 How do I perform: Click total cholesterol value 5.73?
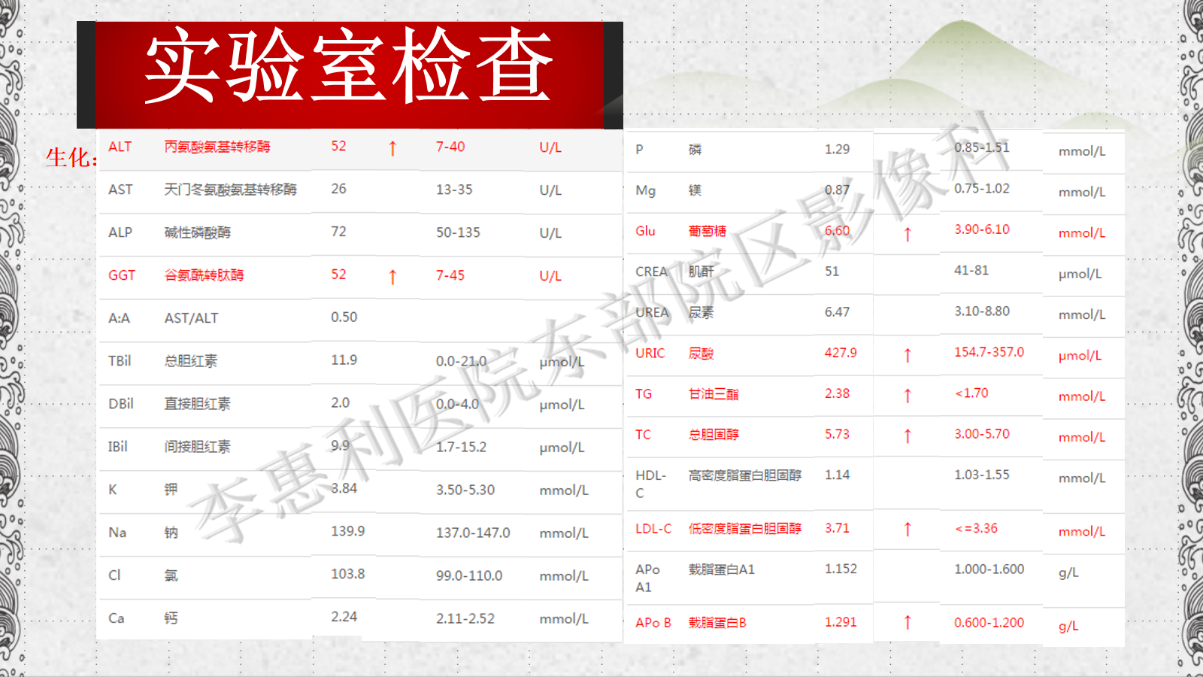click(837, 434)
